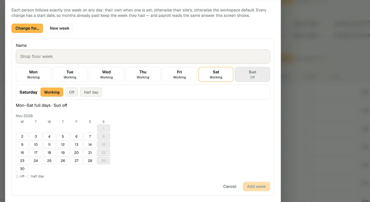Pick Nov 6 in the calendar

point(76,136)
